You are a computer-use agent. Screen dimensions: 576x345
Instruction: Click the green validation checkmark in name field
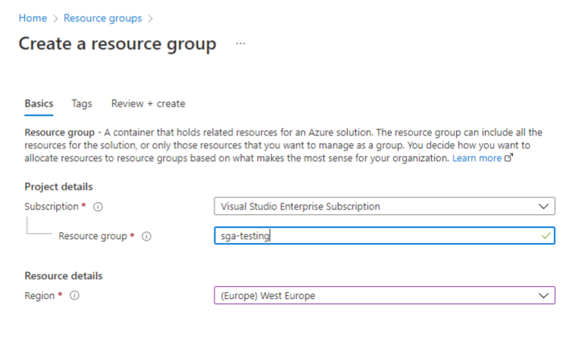546,236
